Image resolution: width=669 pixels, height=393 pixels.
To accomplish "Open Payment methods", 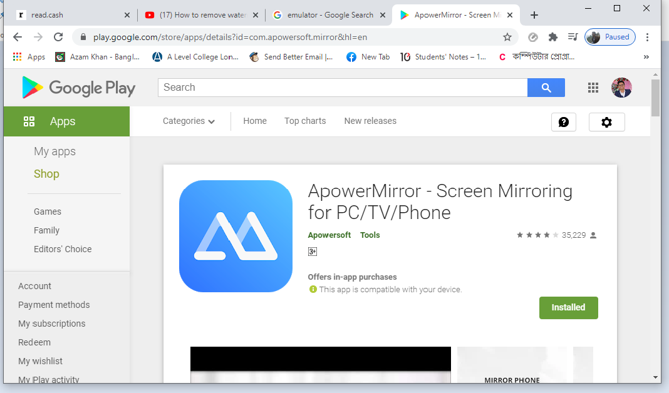I will click(x=54, y=305).
